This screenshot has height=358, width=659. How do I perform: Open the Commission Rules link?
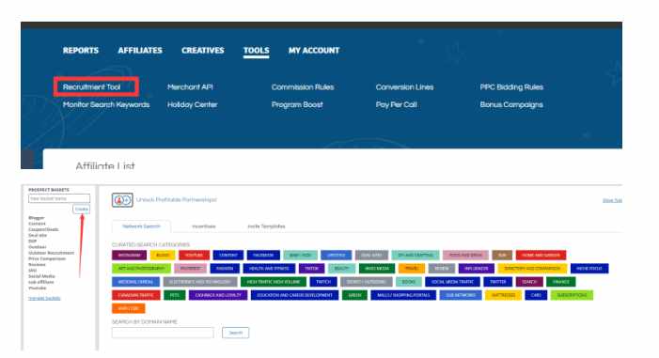pos(303,87)
